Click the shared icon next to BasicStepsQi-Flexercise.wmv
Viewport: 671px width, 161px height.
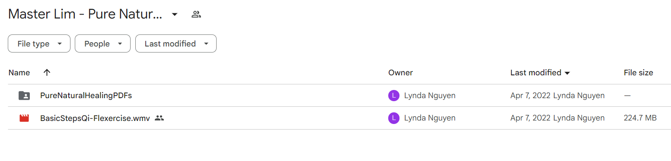coord(160,118)
